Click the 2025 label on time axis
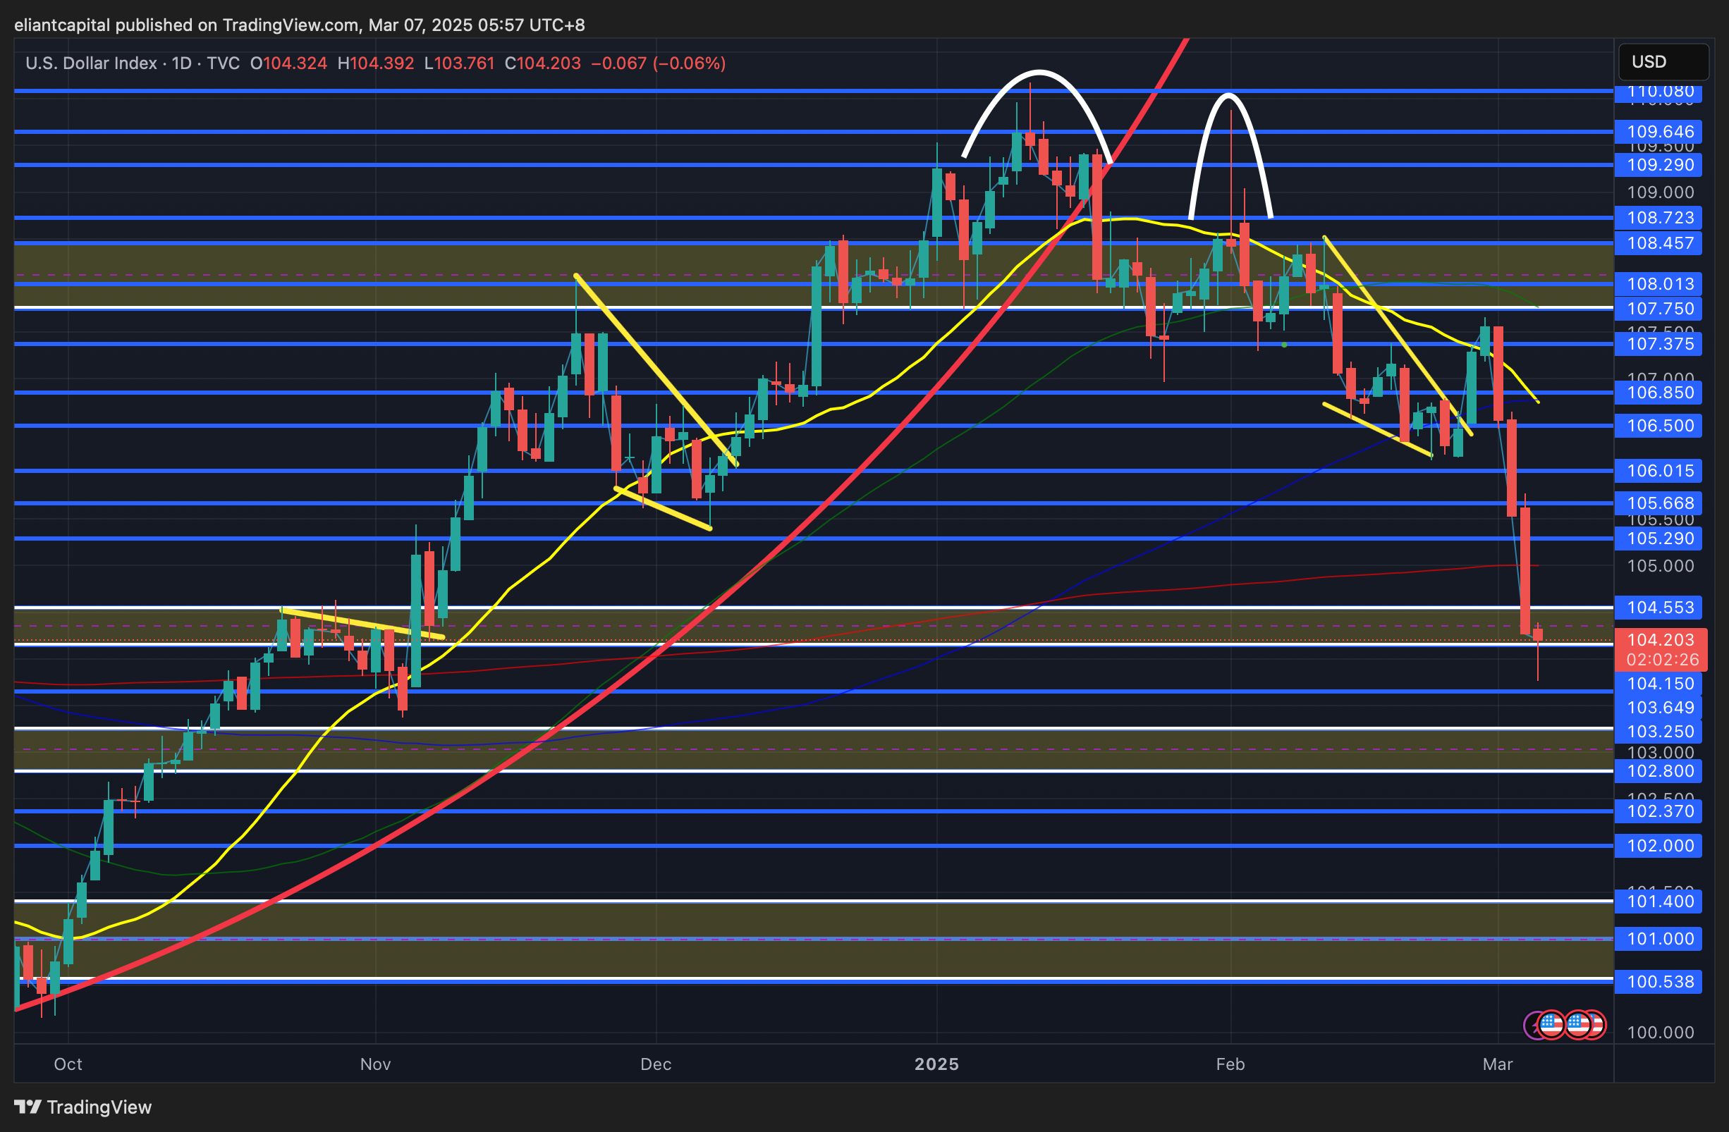 (x=936, y=1064)
